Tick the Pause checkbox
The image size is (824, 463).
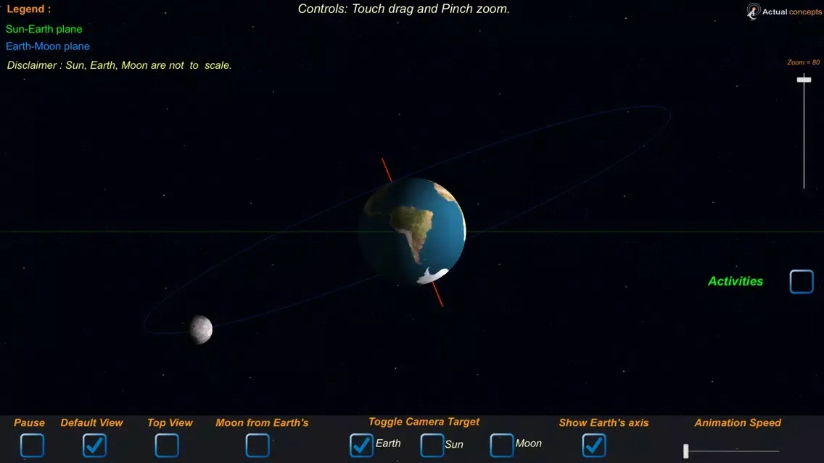[32, 445]
